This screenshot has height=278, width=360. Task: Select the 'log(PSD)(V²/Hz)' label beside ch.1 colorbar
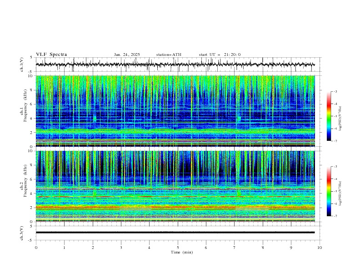tap(340, 119)
